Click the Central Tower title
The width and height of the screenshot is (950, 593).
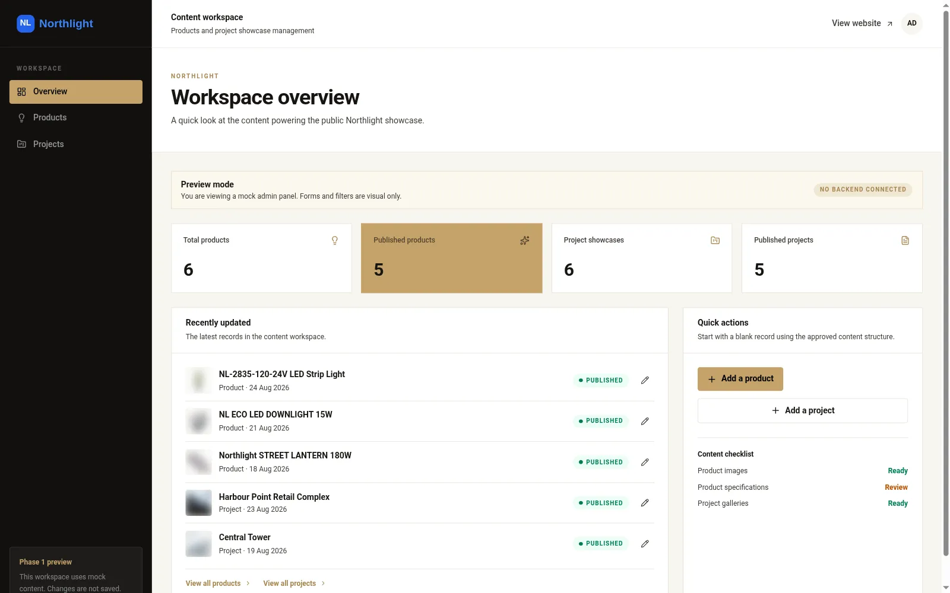point(245,537)
